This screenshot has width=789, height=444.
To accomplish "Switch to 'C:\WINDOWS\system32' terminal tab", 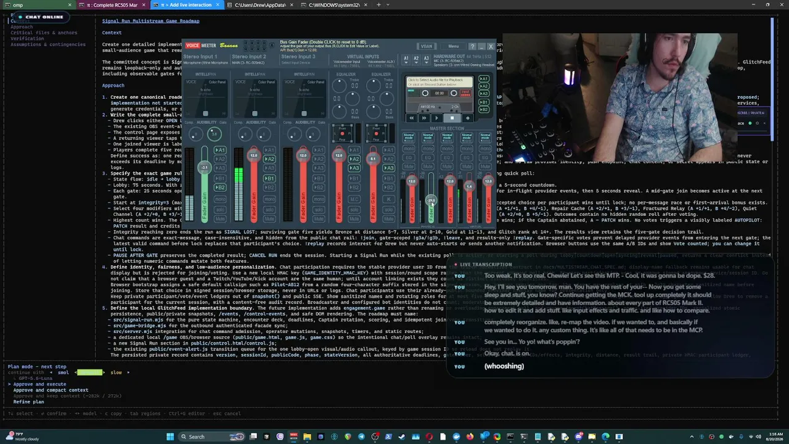I will tap(333, 5).
